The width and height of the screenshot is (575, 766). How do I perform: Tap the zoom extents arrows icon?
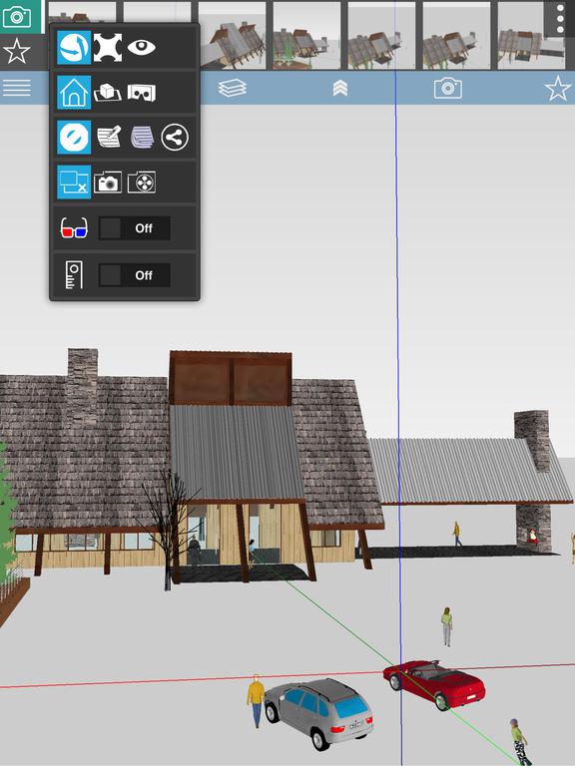(x=108, y=48)
